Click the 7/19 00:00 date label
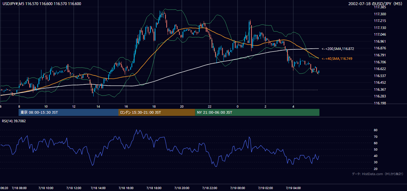The height and width of the screenshot is (191, 407). click(237, 188)
